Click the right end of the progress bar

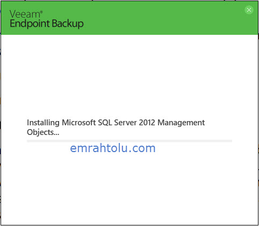pyautogui.click(x=231, y=141)
